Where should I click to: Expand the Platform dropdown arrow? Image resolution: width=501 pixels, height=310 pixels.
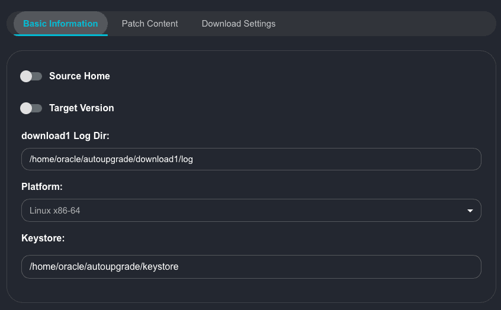(x=470, y=211)
